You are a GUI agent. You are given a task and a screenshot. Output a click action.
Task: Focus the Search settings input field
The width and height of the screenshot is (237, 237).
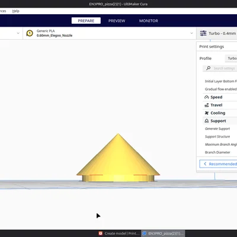point(220,68)
